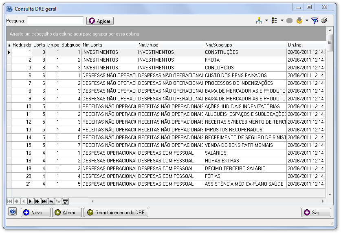Click vertical scrollbar up arrow
The height and width of the screenshot is (233, 341).
point(330,30)
